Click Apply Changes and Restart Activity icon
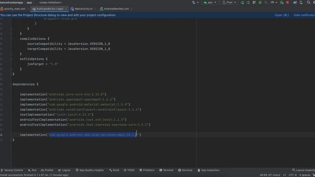The width and height of the screenshot is (315, 177). pyautogui.click(x=248, y=2)
